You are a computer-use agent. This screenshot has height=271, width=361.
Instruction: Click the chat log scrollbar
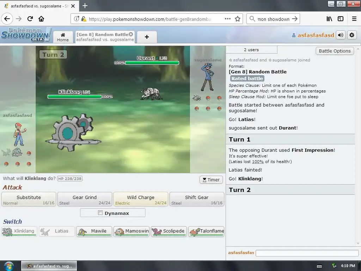point(357,146)
